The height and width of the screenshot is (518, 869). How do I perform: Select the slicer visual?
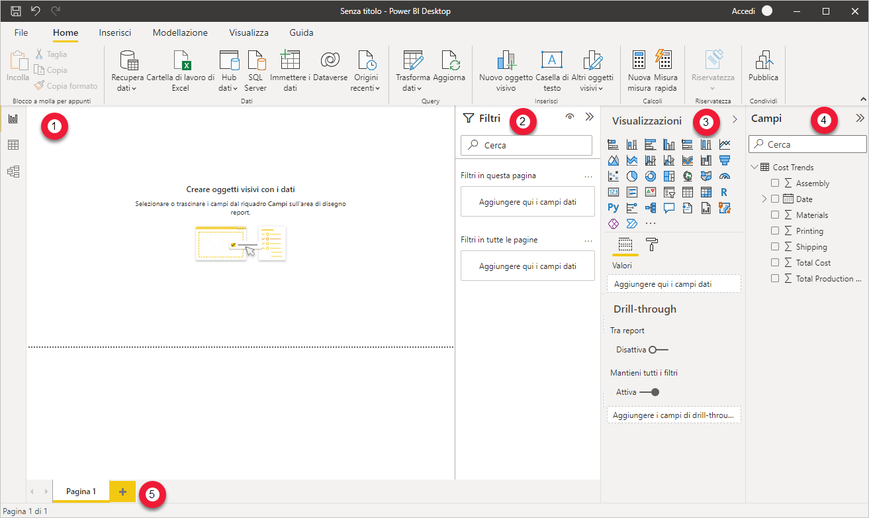[x=668, y=192]
